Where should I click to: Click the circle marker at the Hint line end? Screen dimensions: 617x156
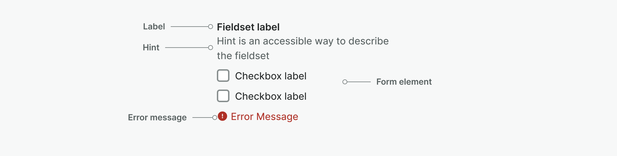click(211, 48)
